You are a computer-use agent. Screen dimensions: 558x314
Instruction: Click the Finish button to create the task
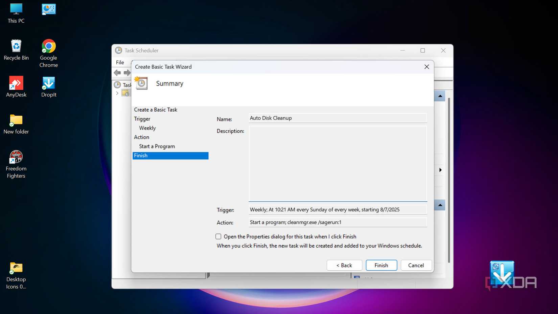(381, 265)
